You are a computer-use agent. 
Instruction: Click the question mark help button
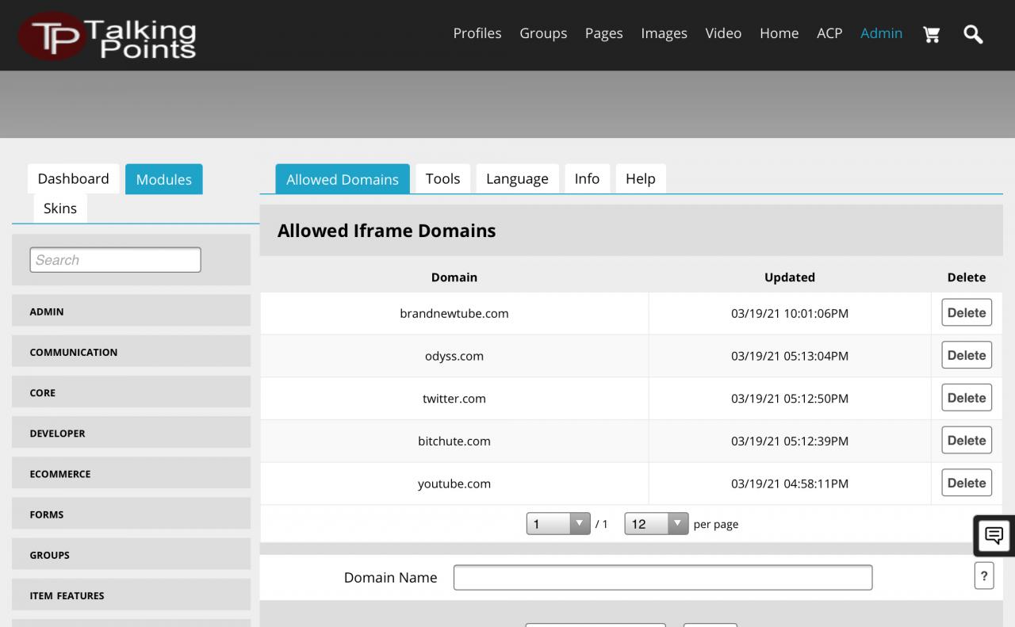983,576
